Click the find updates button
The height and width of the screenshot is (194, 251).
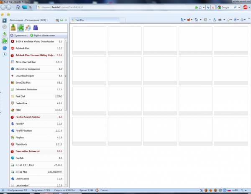[43, 36]
